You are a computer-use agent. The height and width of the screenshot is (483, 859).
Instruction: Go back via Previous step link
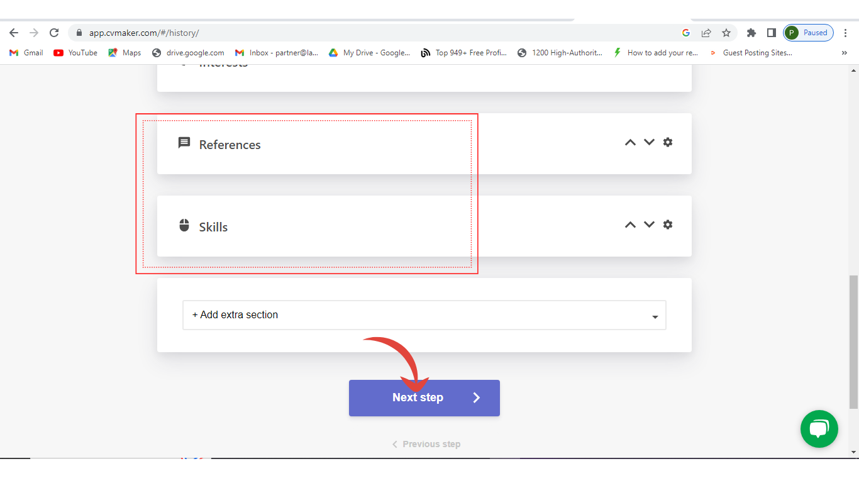[x=426, y=444]
